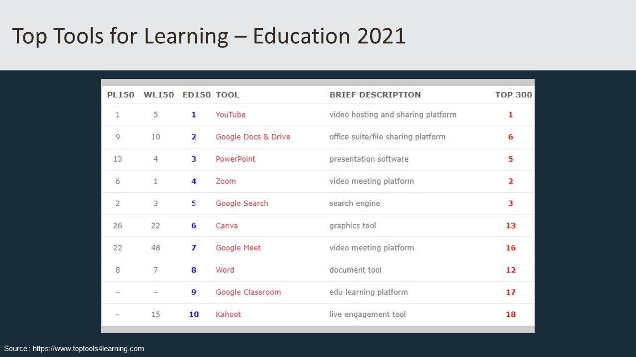636x357 pixels.
Task: Click Google Meet's WL150 value 48
Action: (x=156, y=248)
